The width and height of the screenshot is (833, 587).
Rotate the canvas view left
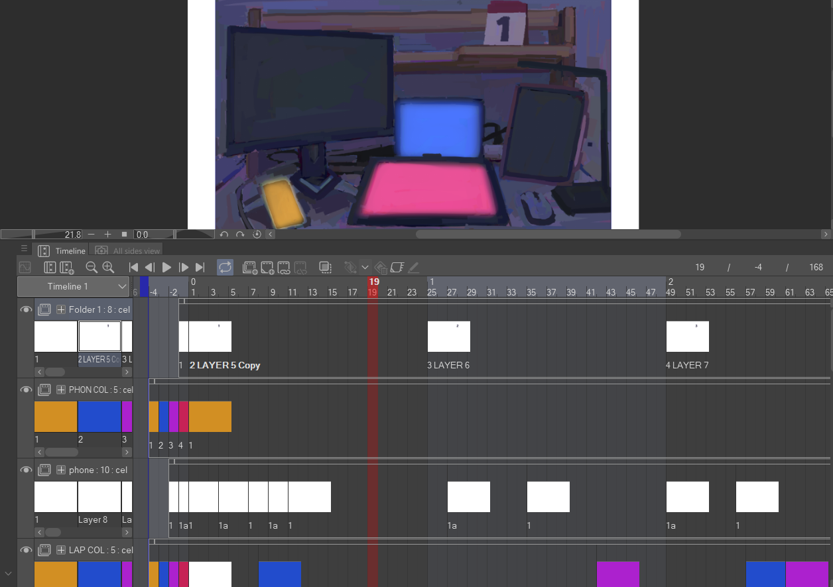coord(224,235)
